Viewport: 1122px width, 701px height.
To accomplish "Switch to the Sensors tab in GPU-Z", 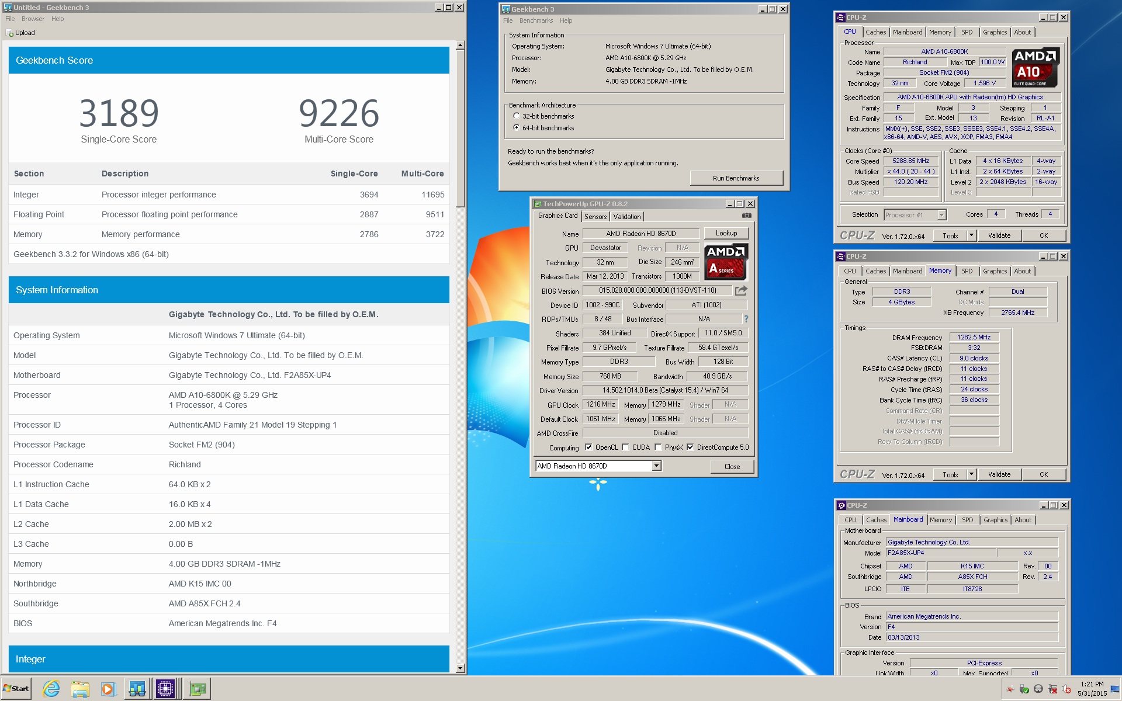I will [x=595, y=217].
